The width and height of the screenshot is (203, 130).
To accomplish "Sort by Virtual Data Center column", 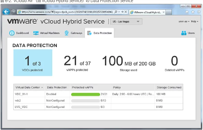I will [29, 87].
